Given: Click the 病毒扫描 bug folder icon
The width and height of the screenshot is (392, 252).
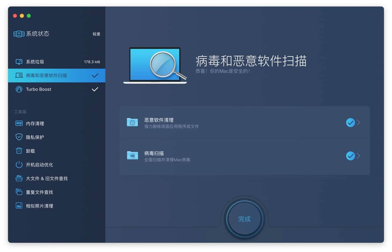Looking at the screenshot, I should point(132,155).
